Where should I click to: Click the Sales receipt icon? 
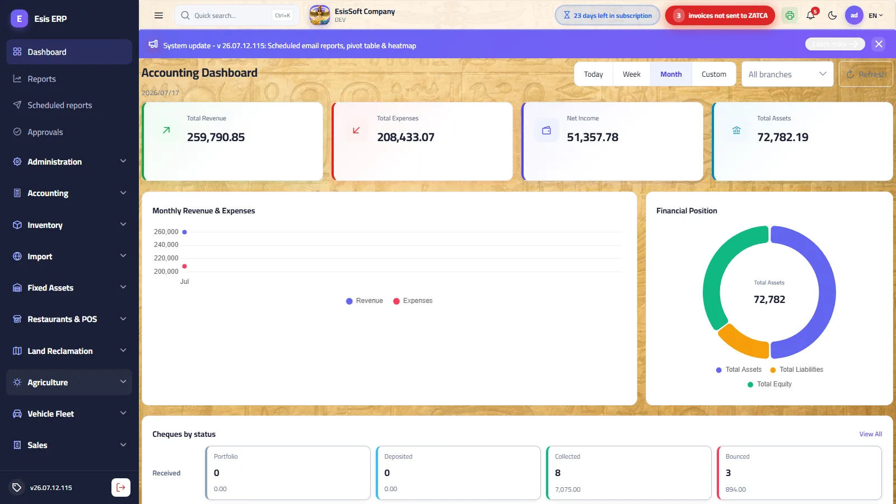click(17, 445)
